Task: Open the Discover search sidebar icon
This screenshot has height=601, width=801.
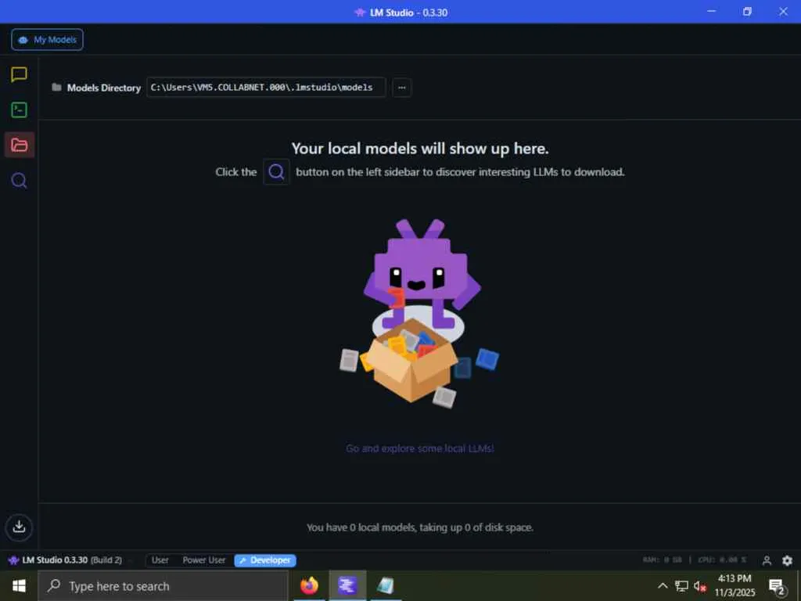Action: tap(19, 181)
